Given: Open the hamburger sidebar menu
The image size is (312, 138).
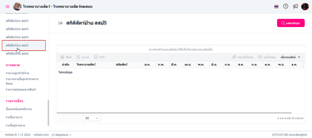Looking at the screenshot, I should click(7, 6).
